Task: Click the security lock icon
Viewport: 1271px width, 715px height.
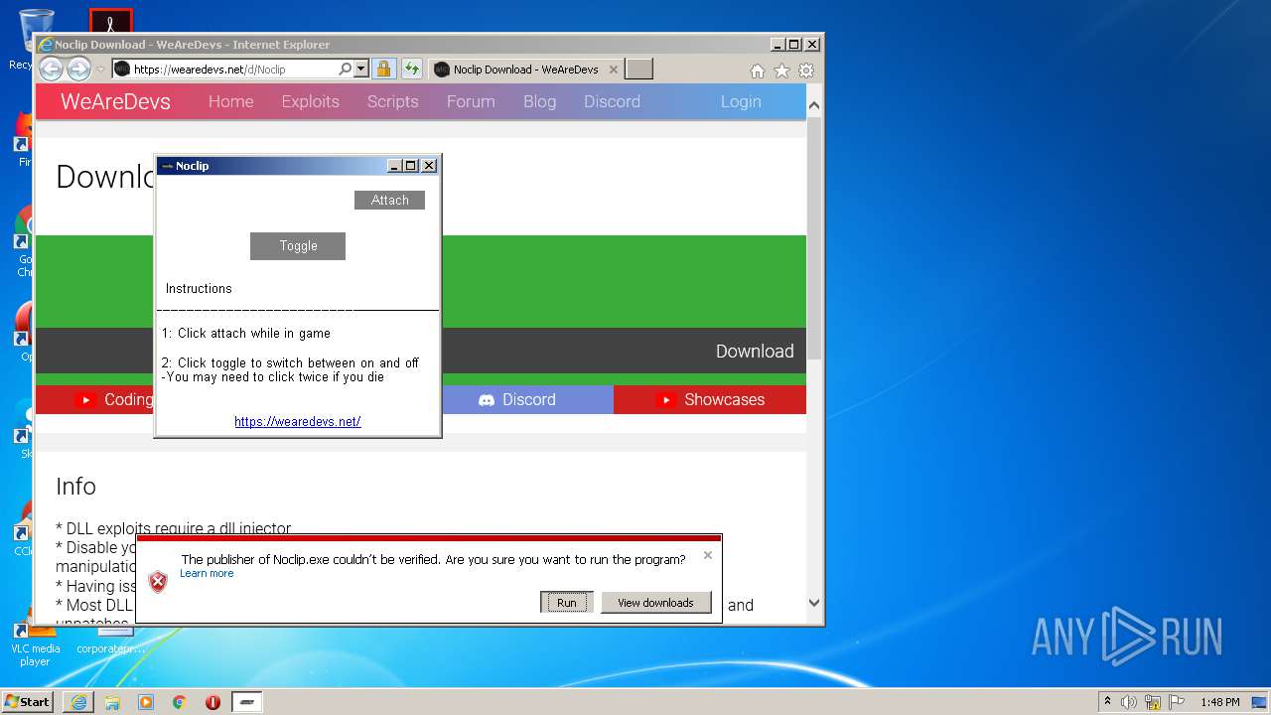Action: tap(384, 70)
